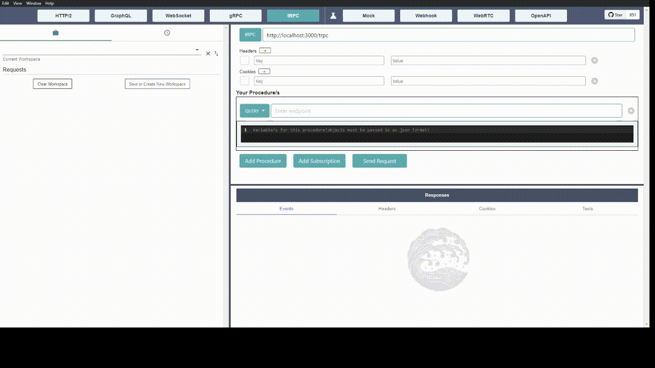Click the Add Procedure button
The width and height of the screenshot is (655, 368).
coord(263,161)
